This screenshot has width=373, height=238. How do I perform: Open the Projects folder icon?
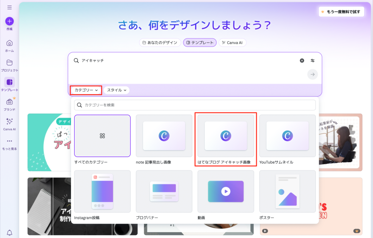click(9, 63)
